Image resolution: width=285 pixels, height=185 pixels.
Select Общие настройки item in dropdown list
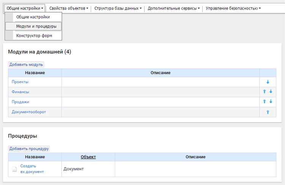coord(33,17)
